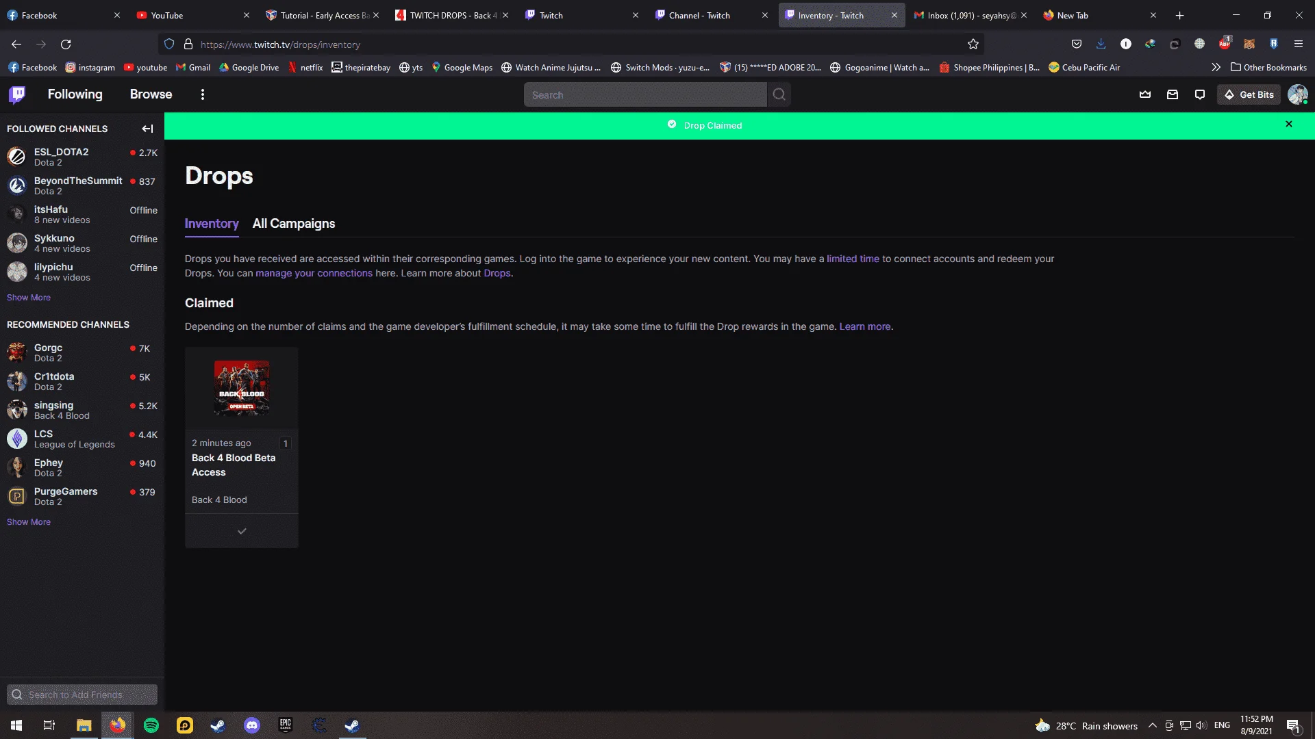Open the Windows Start menu

(x=16, y=725)
